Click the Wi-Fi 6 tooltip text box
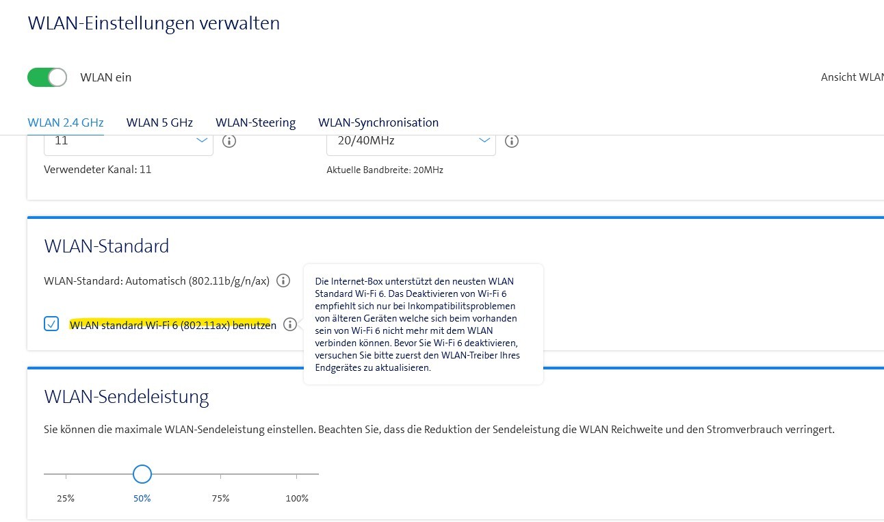Image resolution: width=884 pixels, height=522 pixels. coord(423,324)
